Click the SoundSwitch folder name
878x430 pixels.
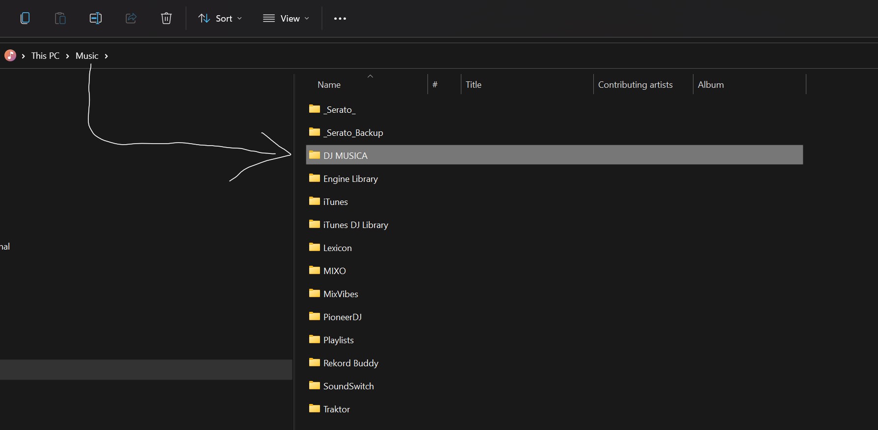click(x=348, y=386)
